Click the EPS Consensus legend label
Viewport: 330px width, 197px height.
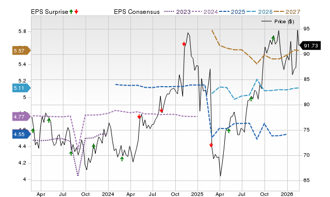coord(137,12)
